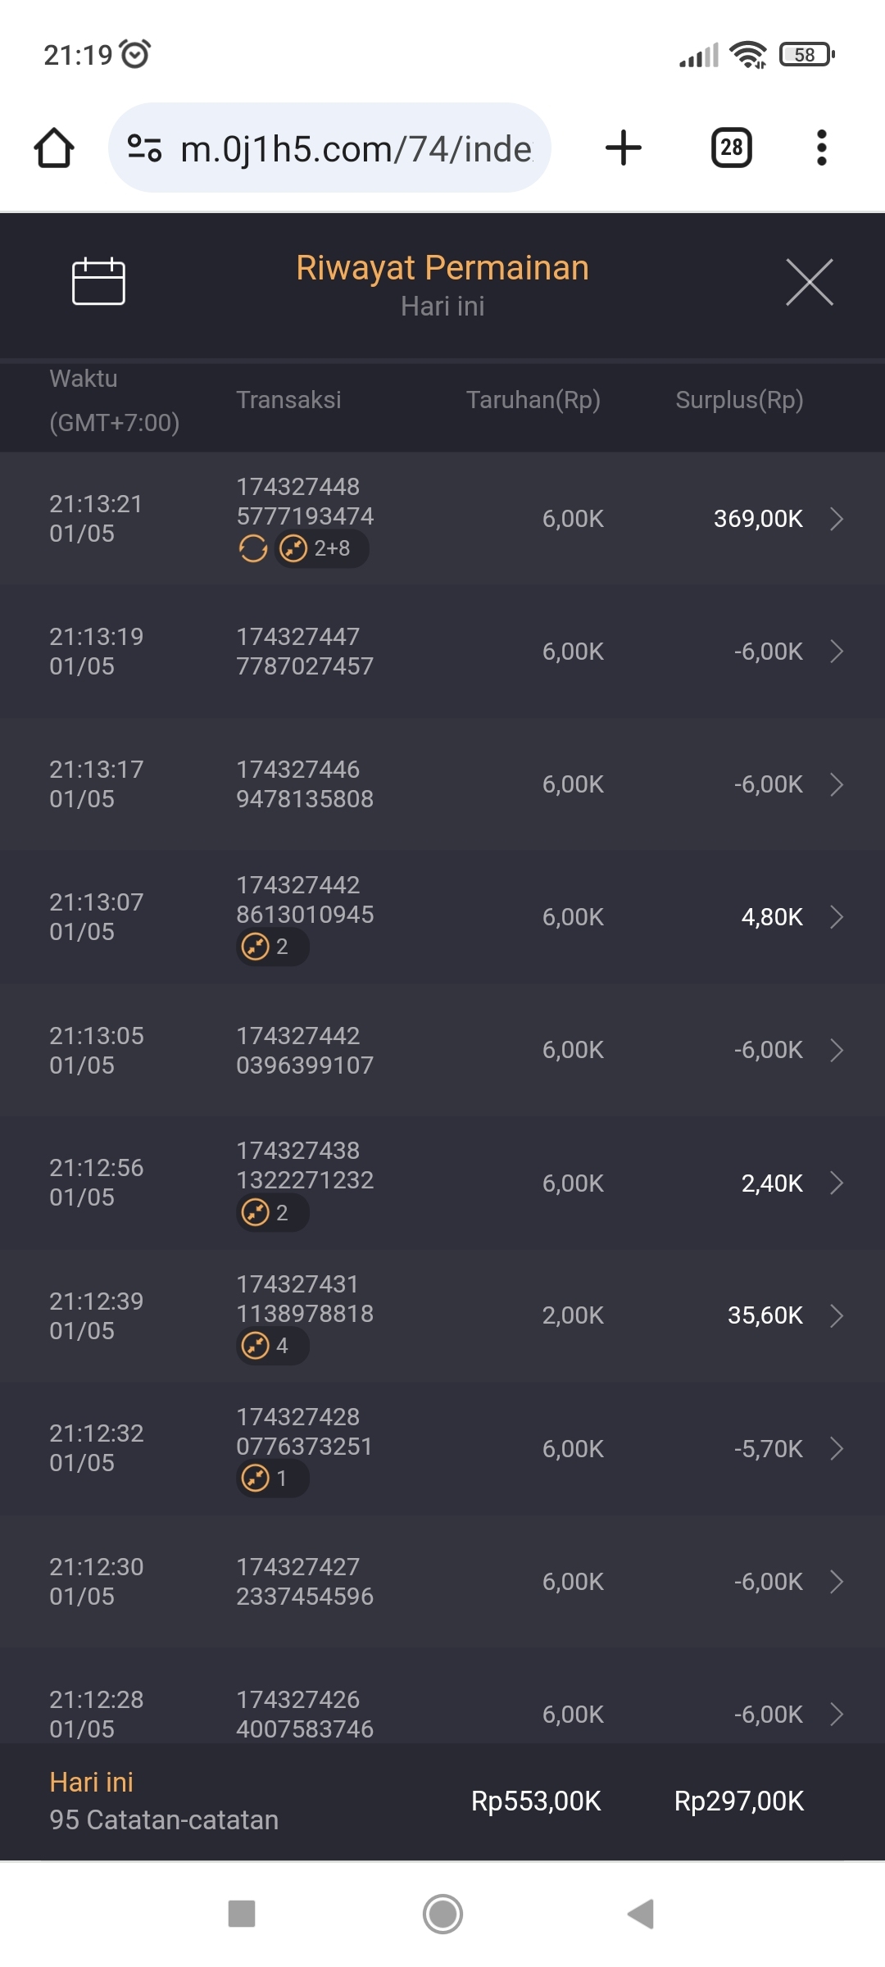
Task: Select transaction 1743274420396399107 entry
Action: (305, 1050)
